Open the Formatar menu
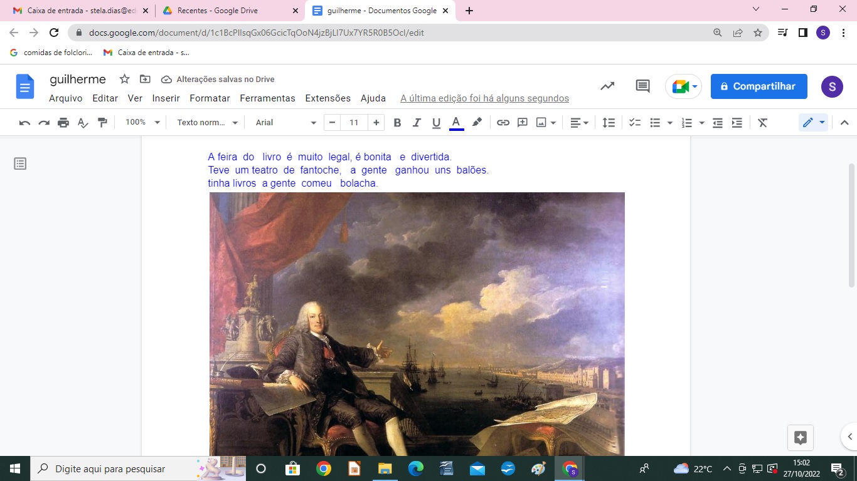The image size is (857, 481). coord(210,98)
